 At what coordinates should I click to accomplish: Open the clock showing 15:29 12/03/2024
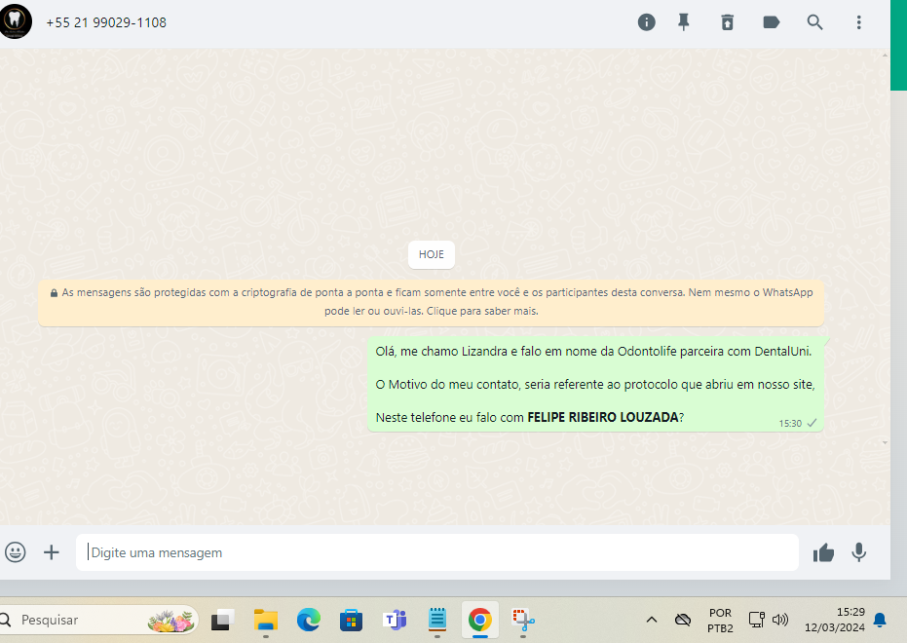click(x=835, y=620)
